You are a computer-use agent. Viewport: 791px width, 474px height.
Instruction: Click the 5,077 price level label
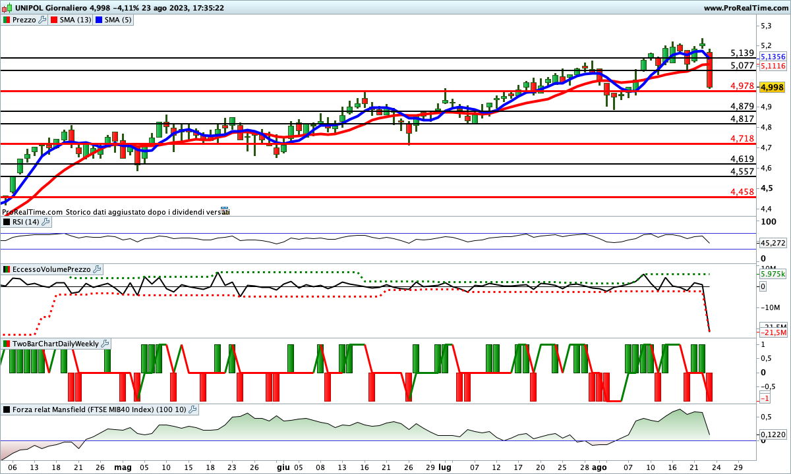pyautogui.click(x=742, y=65)
